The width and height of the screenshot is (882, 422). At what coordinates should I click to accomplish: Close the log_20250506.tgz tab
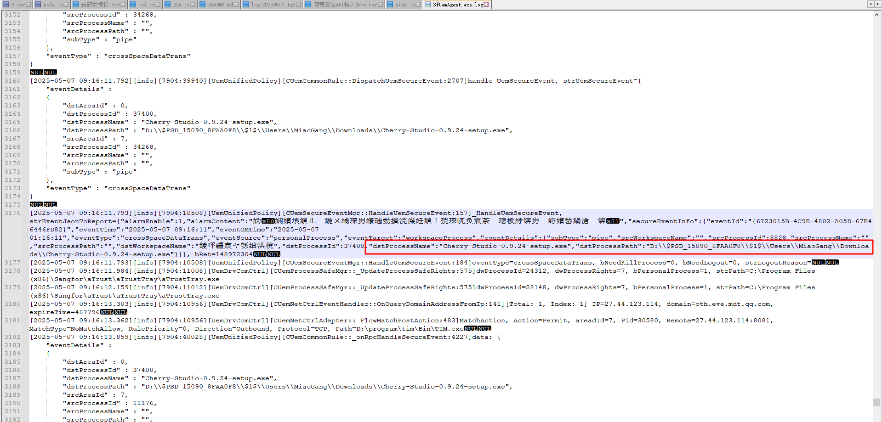tap(299, 5)
